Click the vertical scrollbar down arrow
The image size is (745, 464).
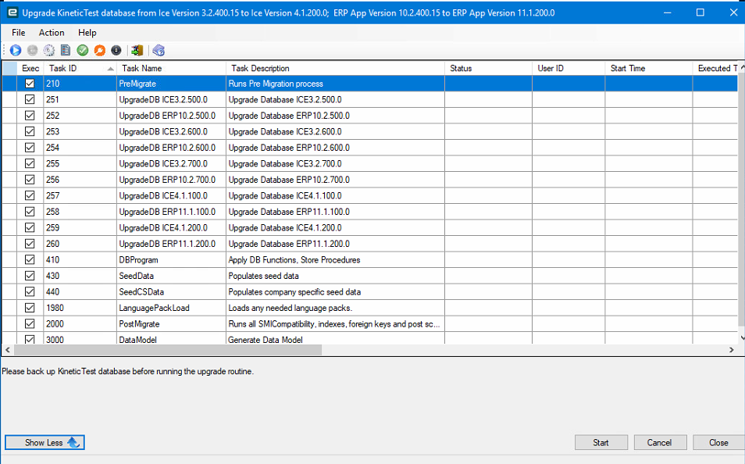[x=742, y=338]
